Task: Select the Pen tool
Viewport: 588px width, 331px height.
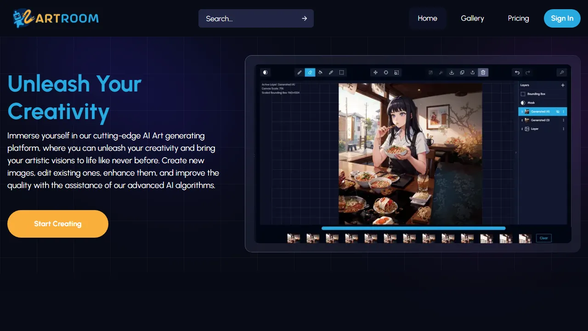Action: (x=331, y=72)
